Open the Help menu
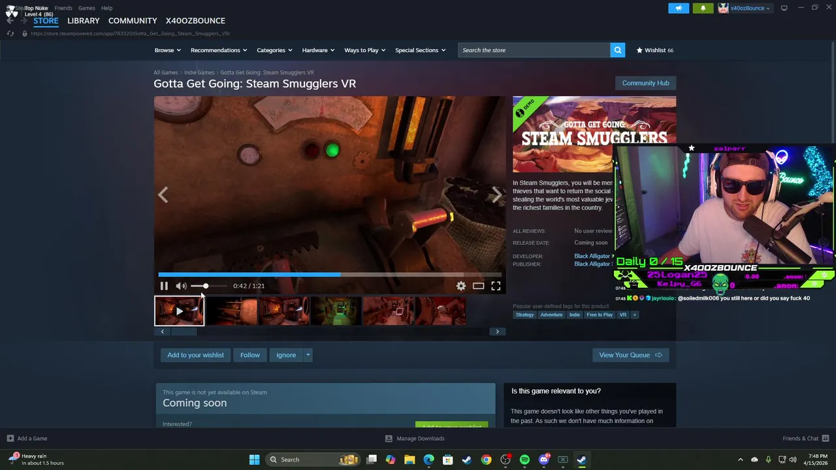The width and height of the screenshot is (836, 470). [106, 8]
